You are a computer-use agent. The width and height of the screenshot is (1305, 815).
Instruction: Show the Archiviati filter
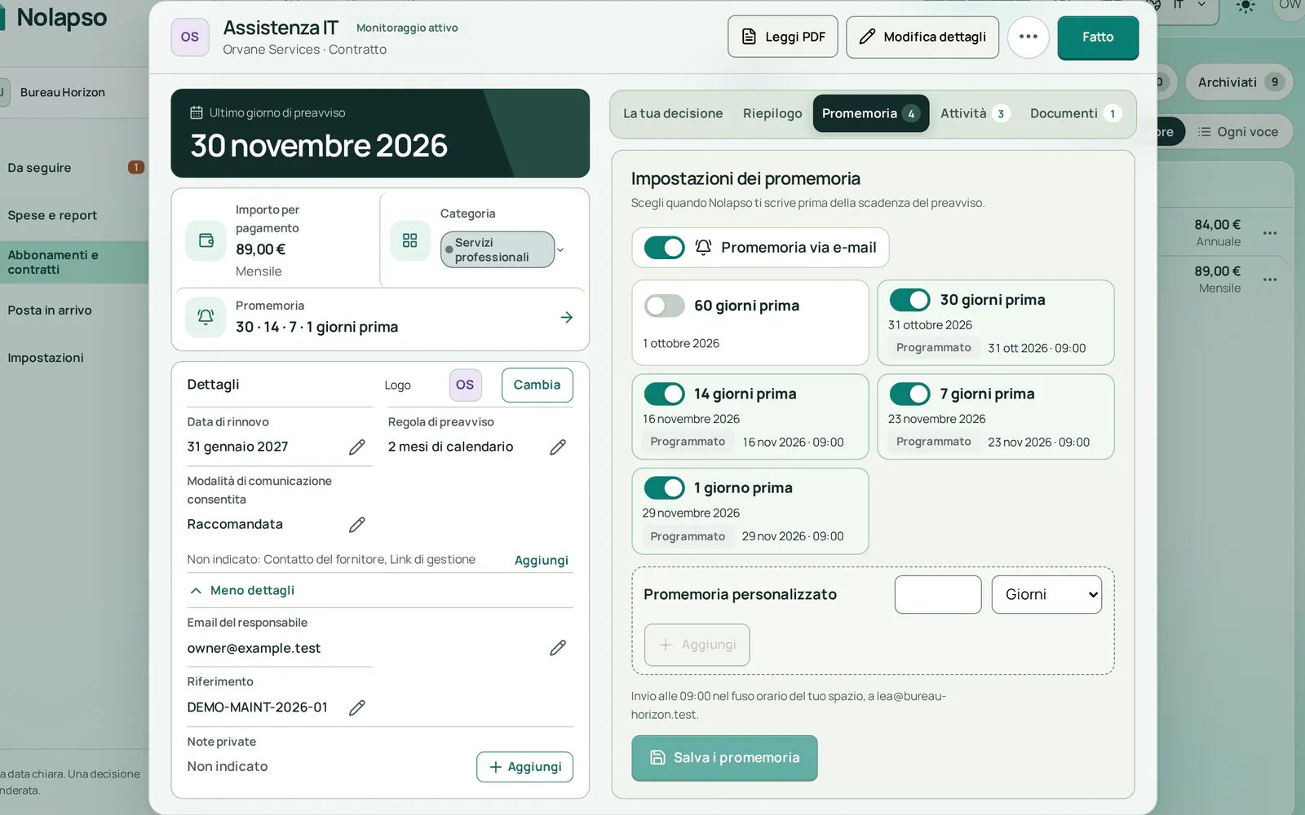(x=1239, y=82)
